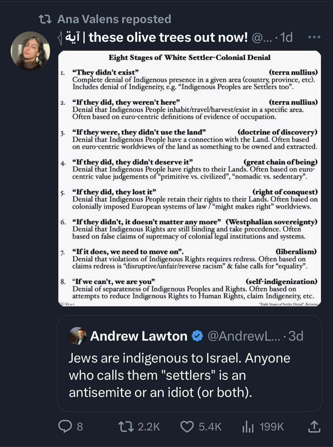333x447 pixels.
Task: Open quoted post text about Jews and Israel
Action: (x=179, y=375)
